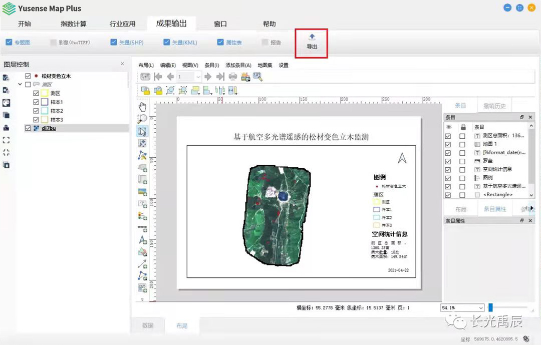Viewport: 541px width, 345px height.
Task: Open the zoom level 54.1% dropdown
Action: (x=480, y=307)
